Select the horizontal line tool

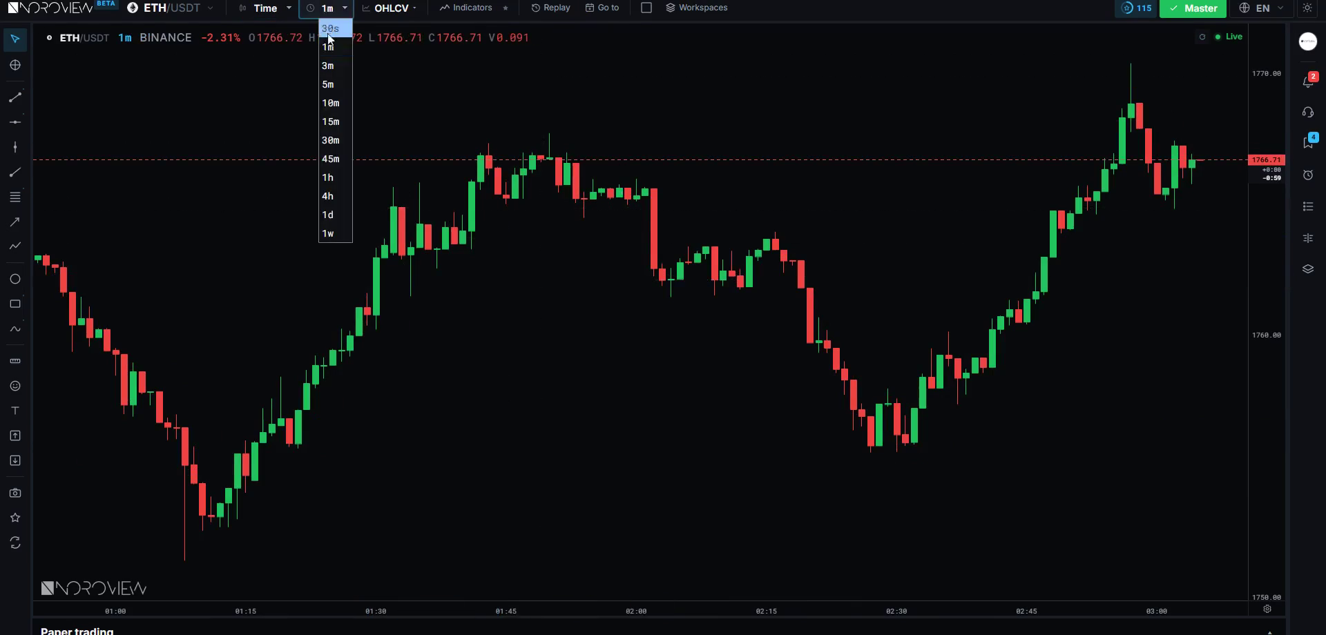(x=15, y=122)
